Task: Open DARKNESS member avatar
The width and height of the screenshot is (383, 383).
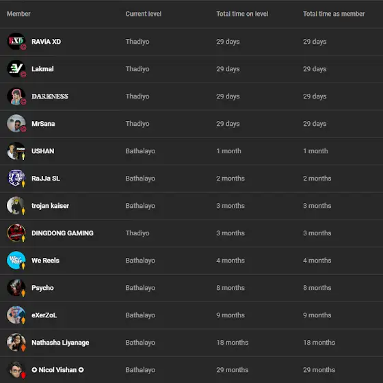Action: [x=16, y=96]
